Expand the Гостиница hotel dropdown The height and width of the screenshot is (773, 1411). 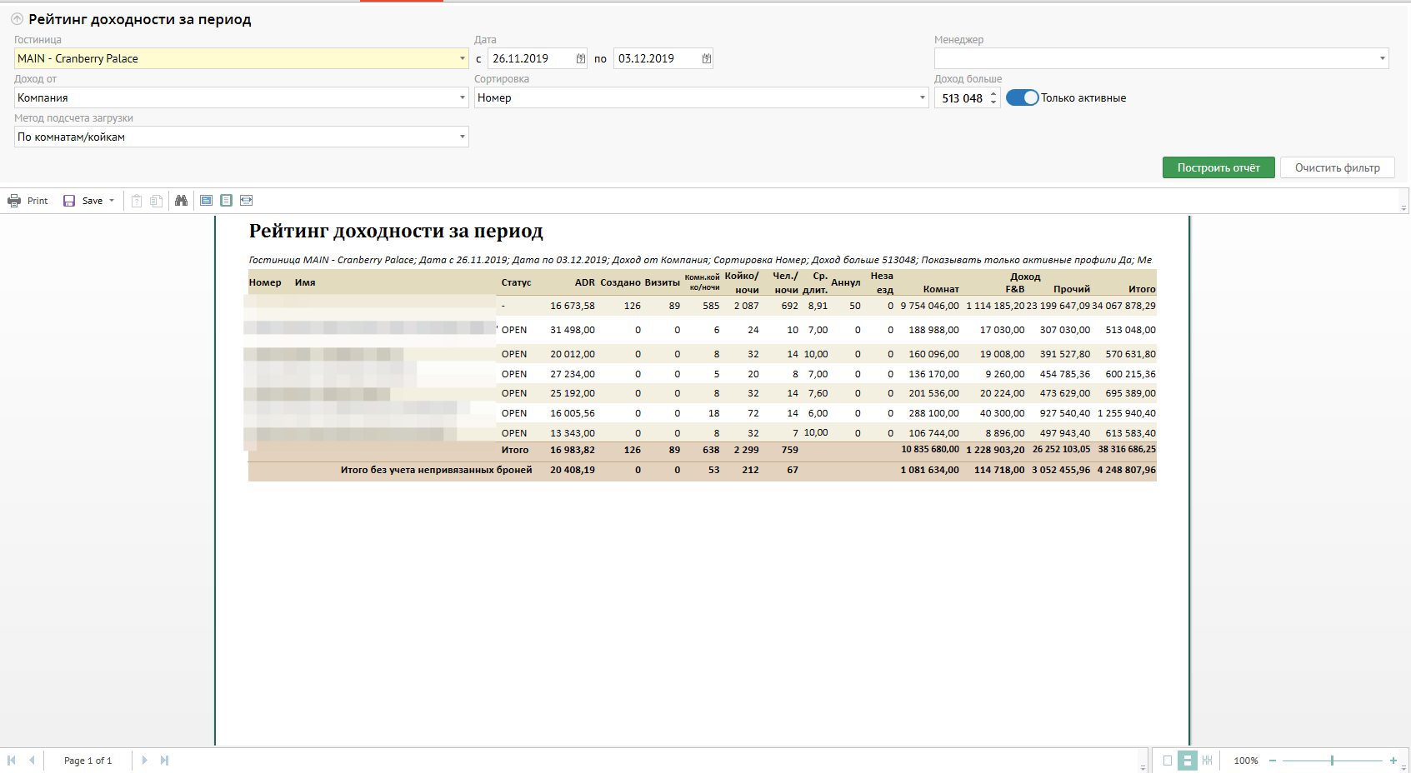pyautogui.click(x=463, y=58)
